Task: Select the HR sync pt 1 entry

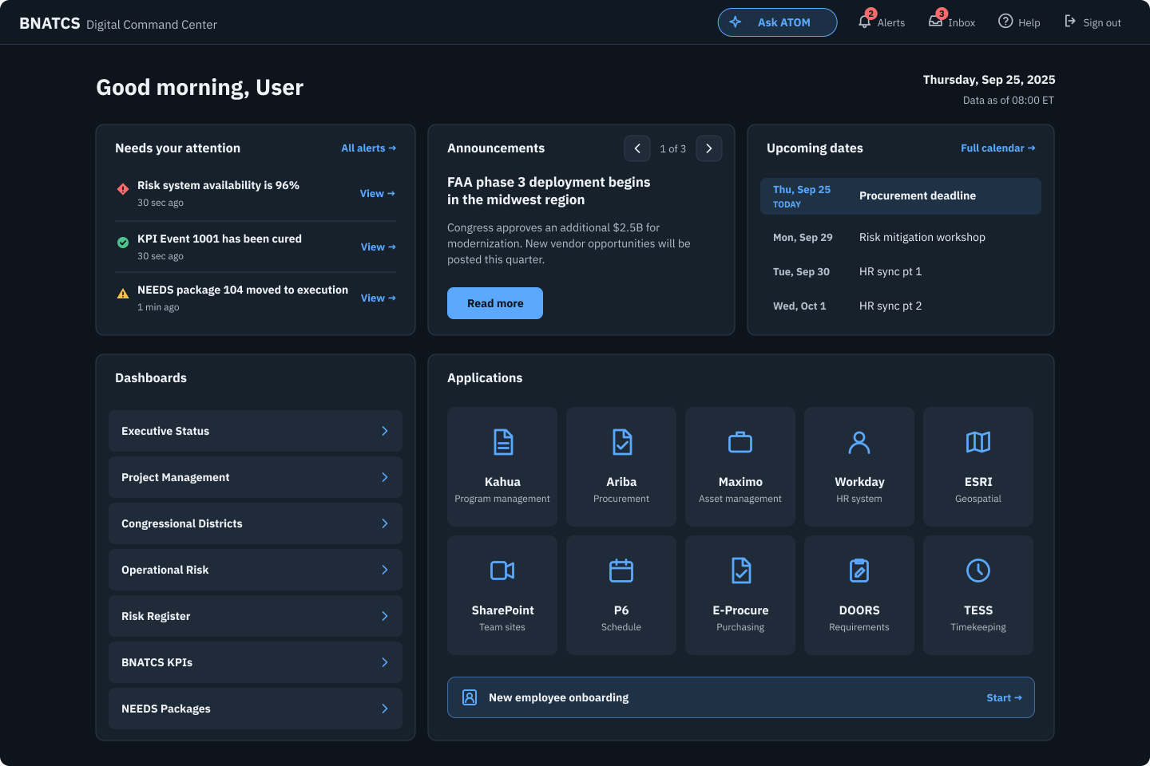Action: click(x=901, y=271)
